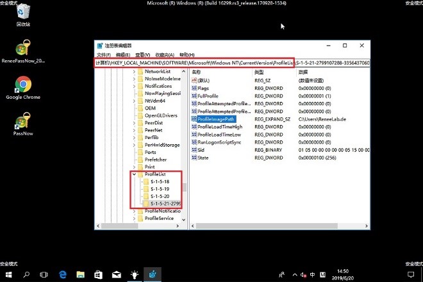Expand the Perflib key
Image resolution: width=423 pixels, height=282 pixels.
134,138
